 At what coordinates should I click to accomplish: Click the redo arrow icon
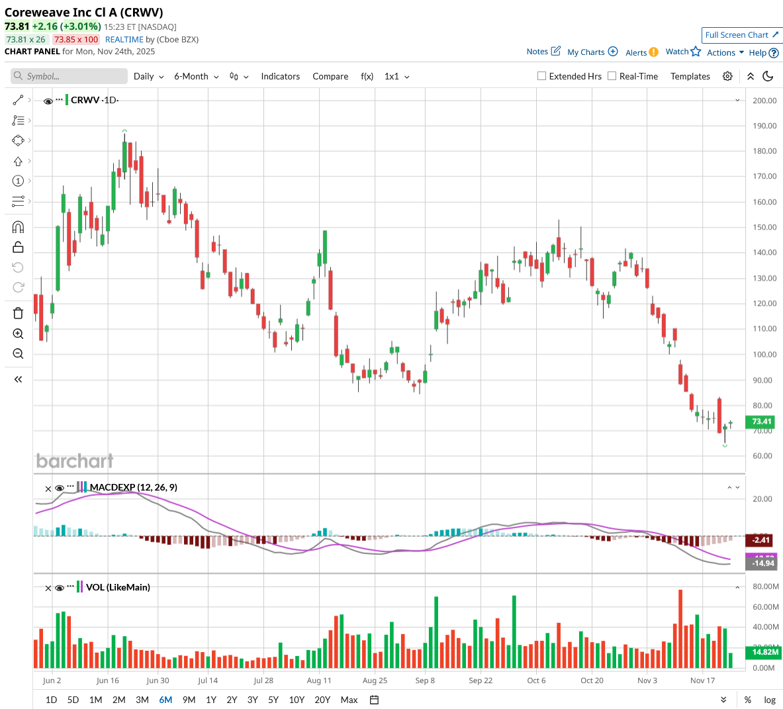pos(18,287)
